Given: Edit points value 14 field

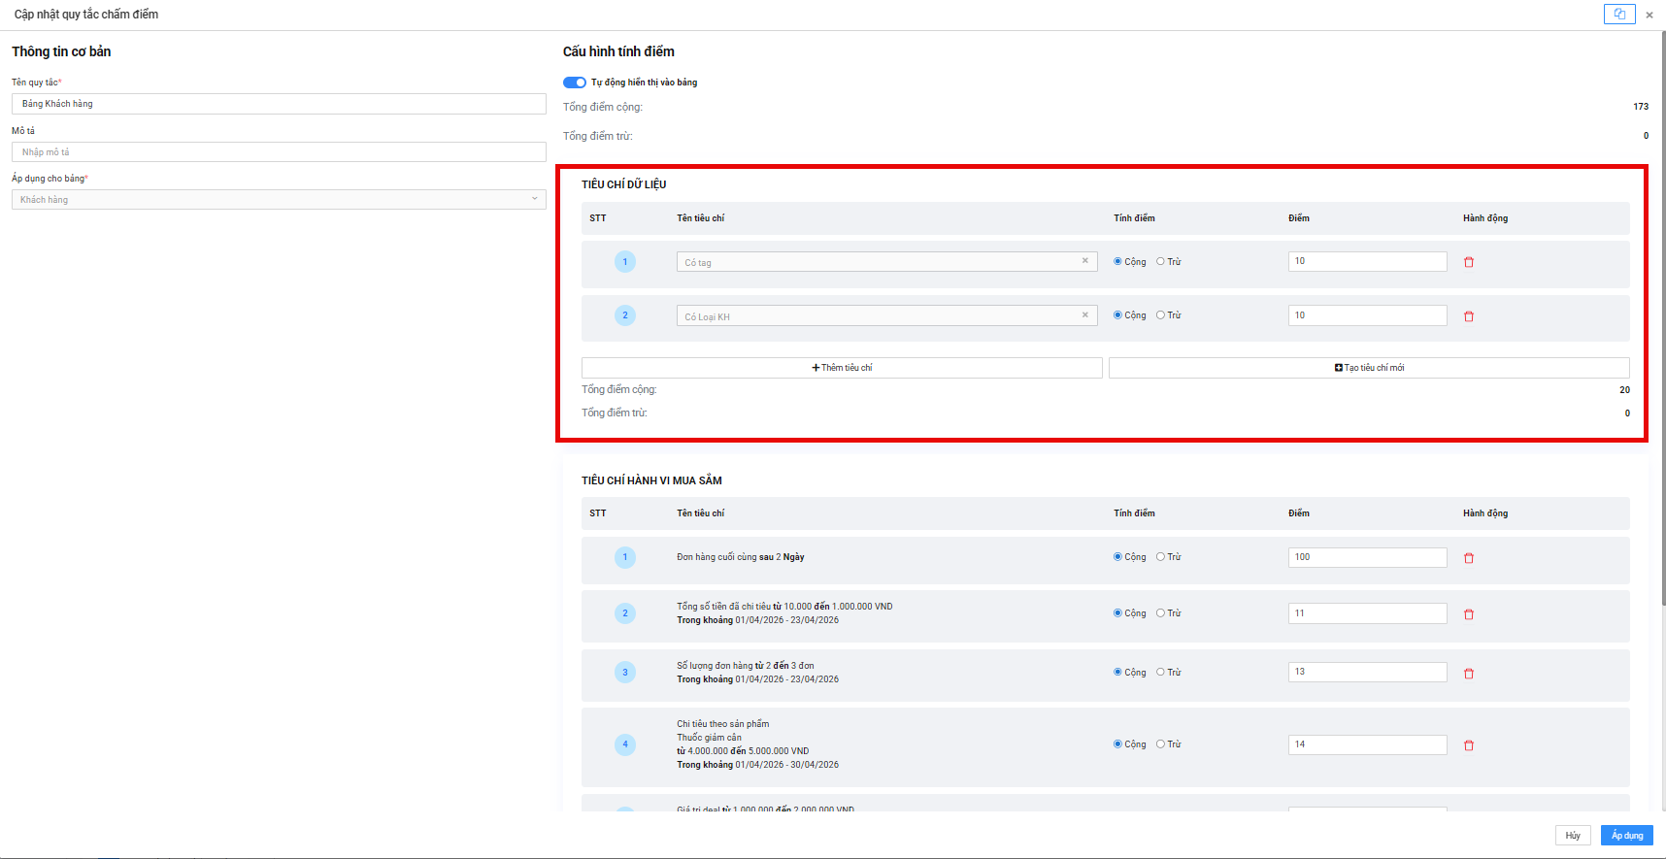Looking at the screenshot, I should (x=1367, y=744).
